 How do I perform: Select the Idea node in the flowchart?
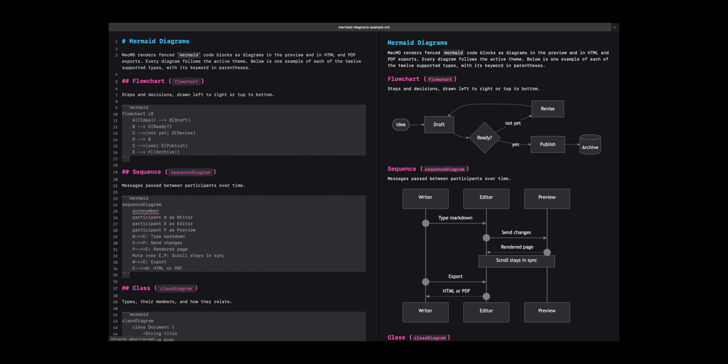pyautogui.click(x=401, y=125)
